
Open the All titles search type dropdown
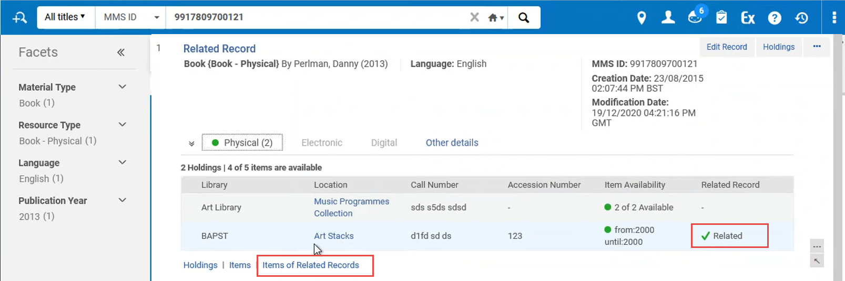tap(66, 17)
